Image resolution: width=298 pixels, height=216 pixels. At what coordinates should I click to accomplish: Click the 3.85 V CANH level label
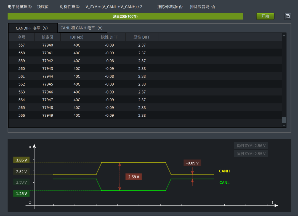pyautogui.click(x=21, y=160)
